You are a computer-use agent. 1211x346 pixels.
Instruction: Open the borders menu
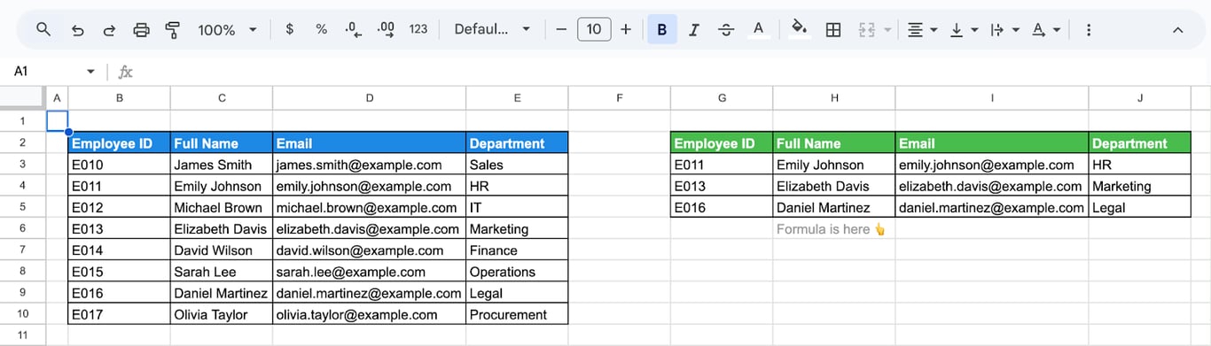tap(833, 29)
